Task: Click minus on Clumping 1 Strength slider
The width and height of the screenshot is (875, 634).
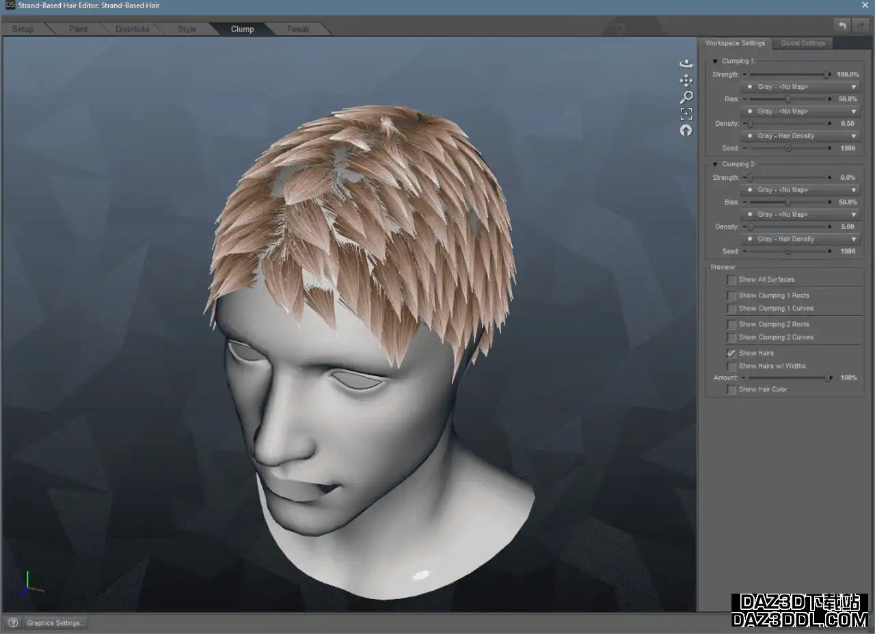Action: click(x=746, y=75)
